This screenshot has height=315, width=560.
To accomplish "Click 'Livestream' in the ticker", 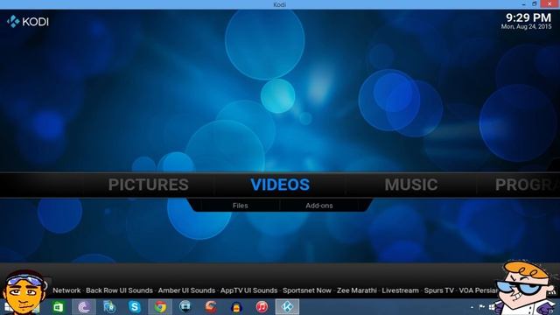I will (400, 290).
